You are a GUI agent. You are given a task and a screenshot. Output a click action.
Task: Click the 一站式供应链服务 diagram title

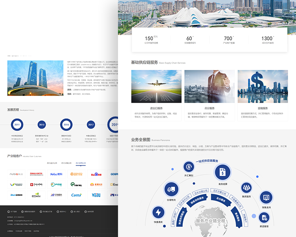(x=207, y=161)
